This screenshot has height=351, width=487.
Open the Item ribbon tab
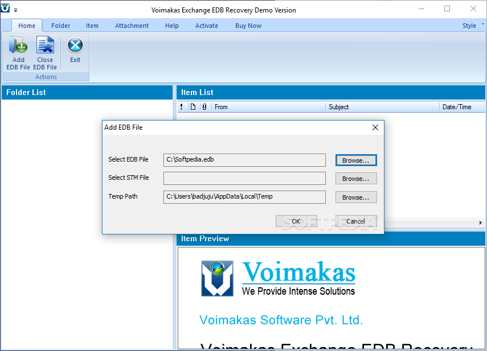coord(92,26)
